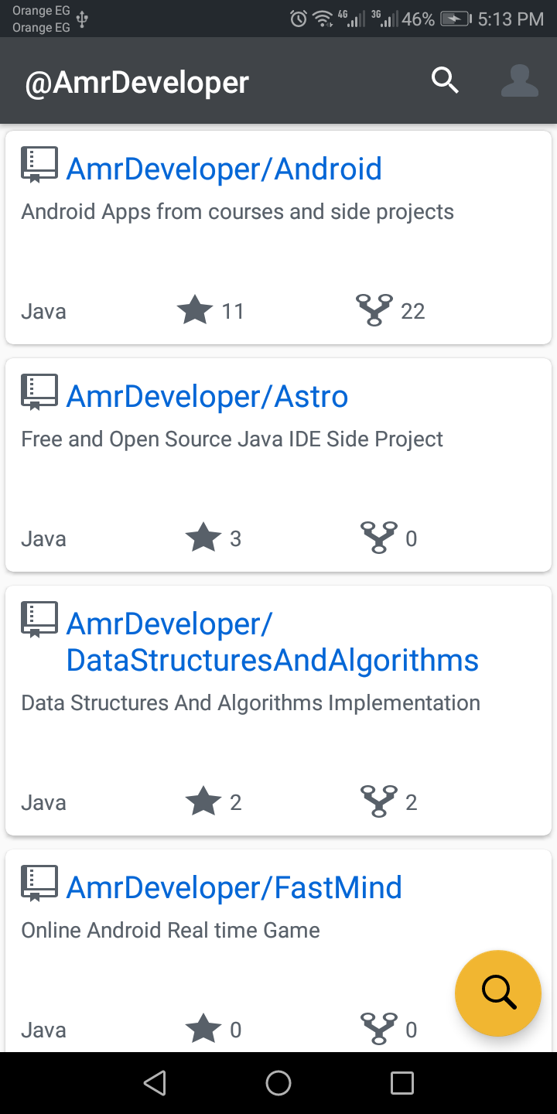This screenshot has height=1114, width=557.
Task: Click the fork icon on the Android repo
Action: pos(374,311)
